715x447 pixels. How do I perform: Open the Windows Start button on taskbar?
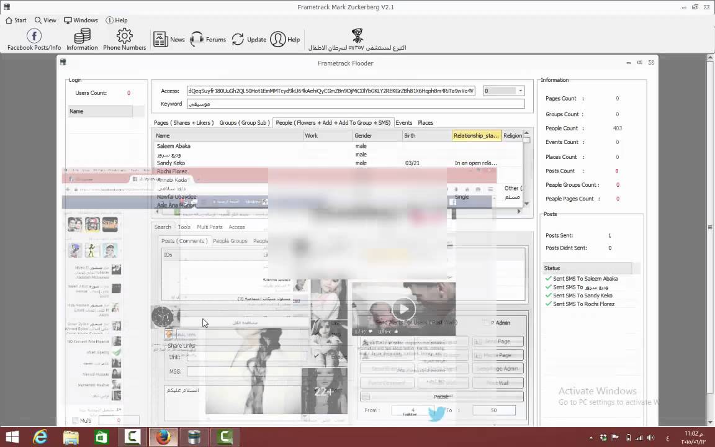pyautogui.click(x=12, y=438)
